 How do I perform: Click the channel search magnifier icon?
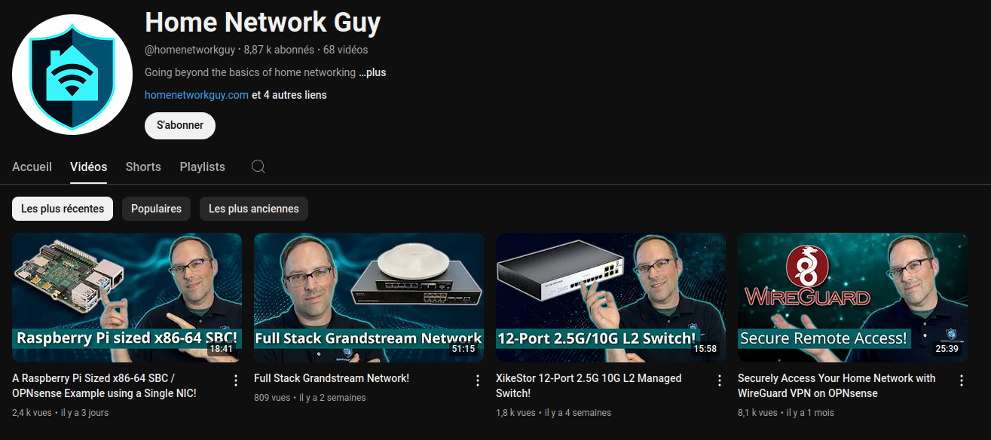(x=258, y=167)
